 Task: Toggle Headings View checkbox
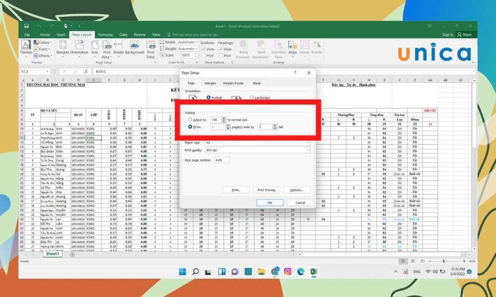pos(221,49)
